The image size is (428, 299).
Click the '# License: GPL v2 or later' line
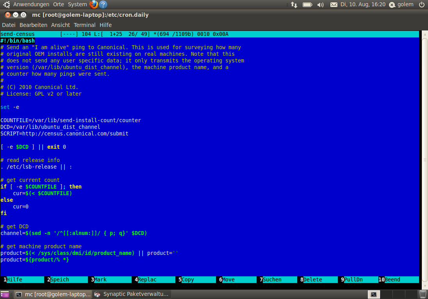(x=41, y=94)
